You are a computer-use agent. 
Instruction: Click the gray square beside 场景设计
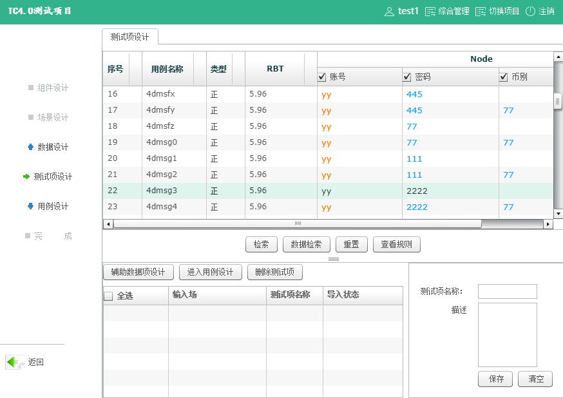tap(31, 117)
